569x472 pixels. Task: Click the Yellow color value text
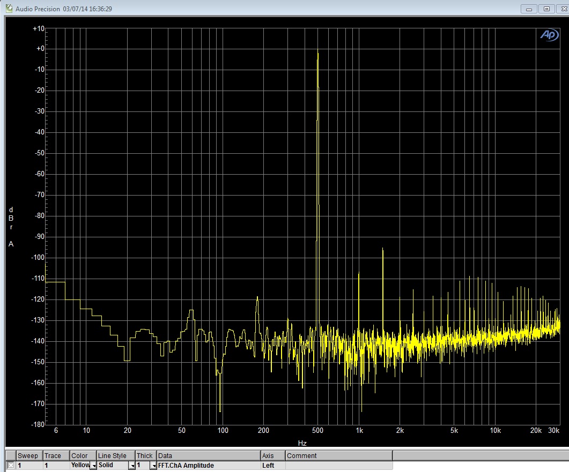[80, 465]
